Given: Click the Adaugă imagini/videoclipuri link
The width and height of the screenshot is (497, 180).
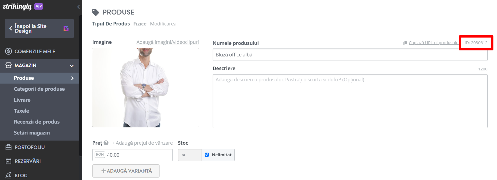Looking at the screenshot, I should (x=168, y=42).
